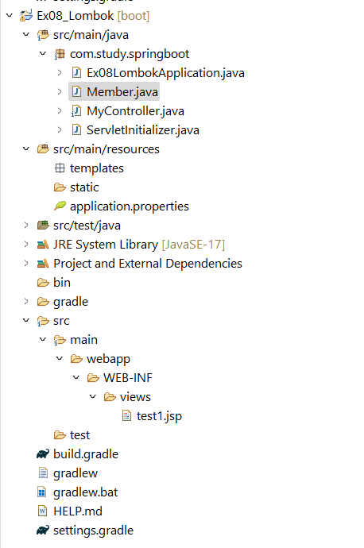
Task: Collapse the WEB-INF folder
Action: (x=76, y=377)
